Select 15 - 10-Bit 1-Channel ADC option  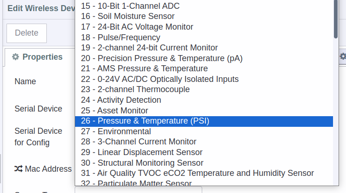point(204,6)
